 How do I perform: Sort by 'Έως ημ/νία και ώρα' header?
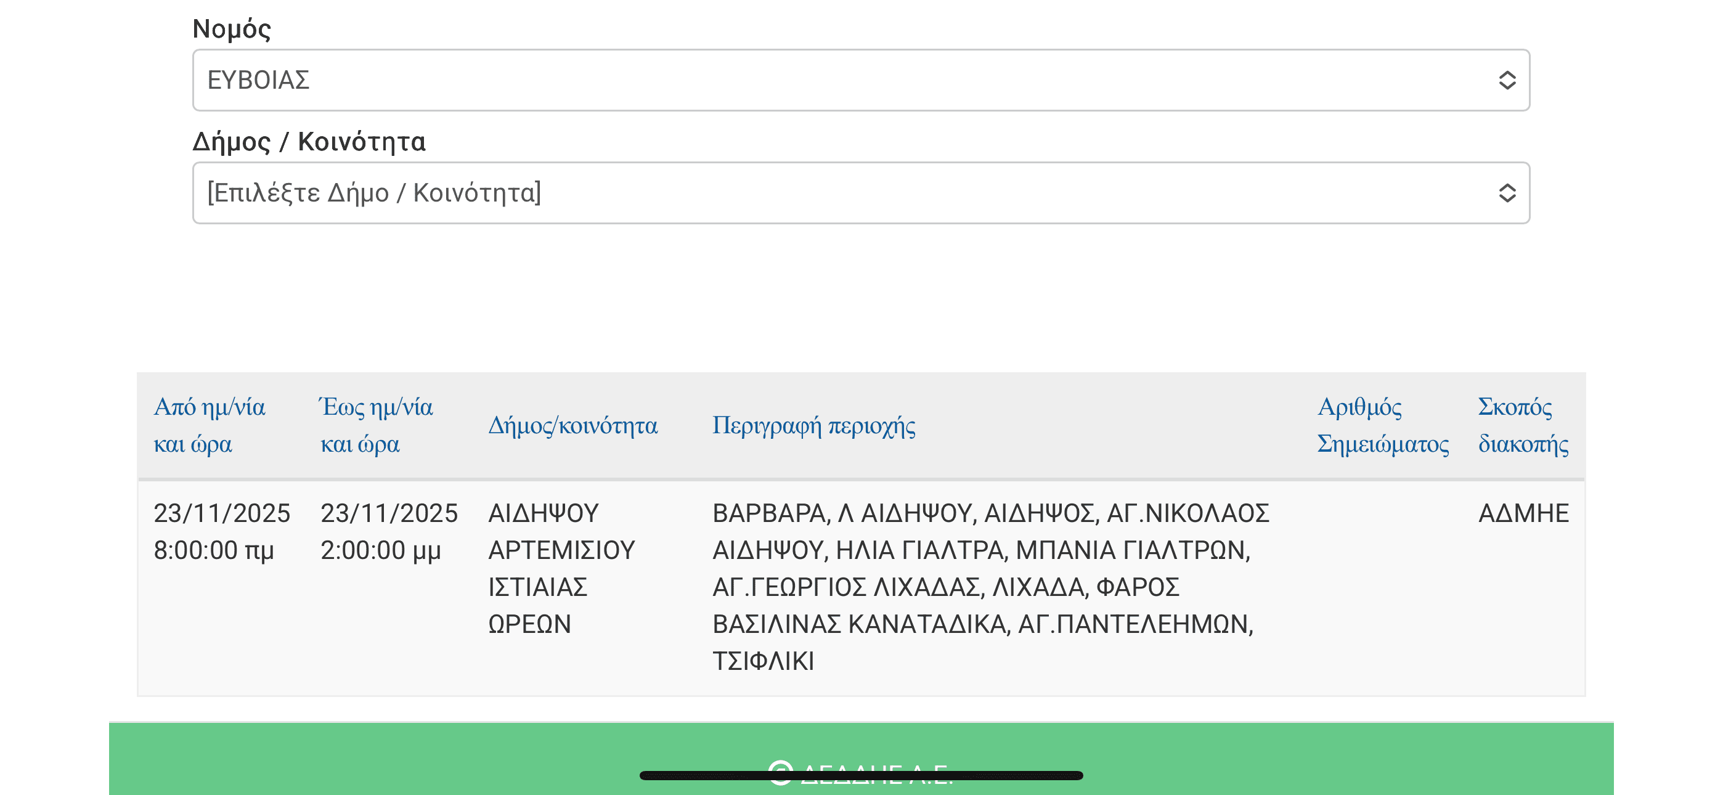click(377, 425)
